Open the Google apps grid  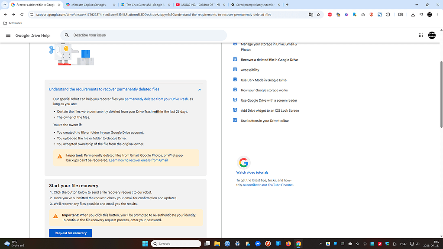[420, 36]
